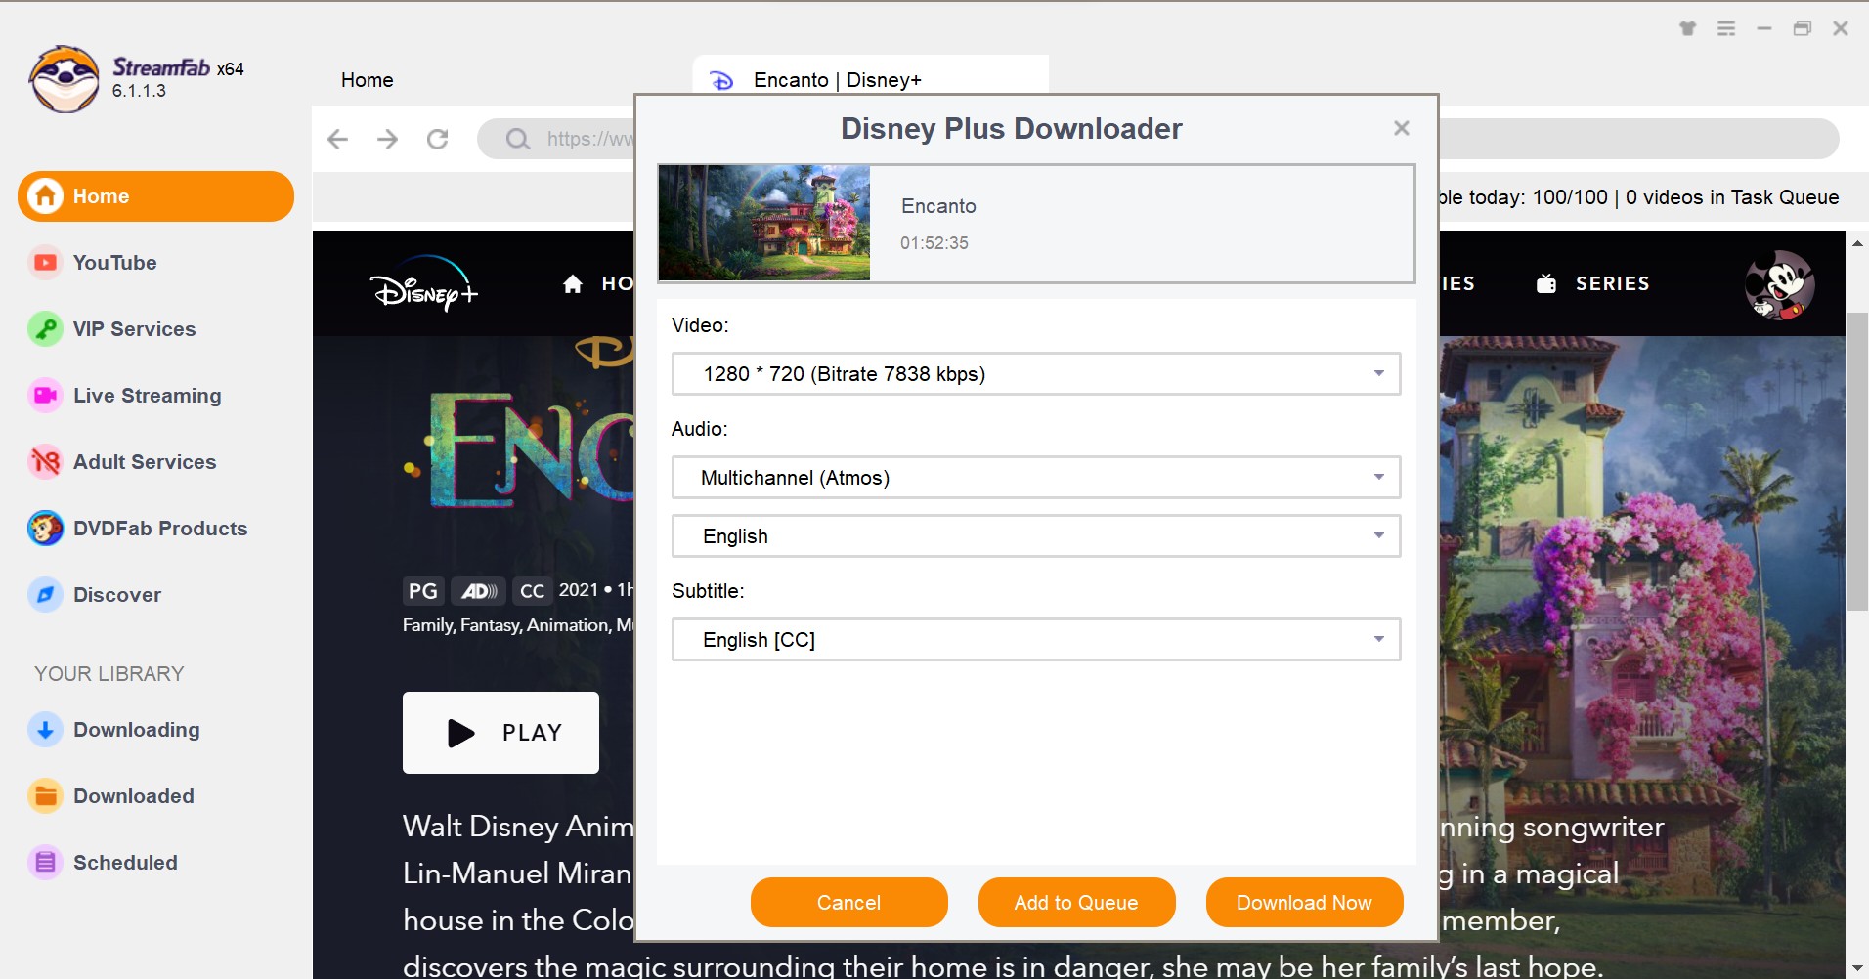Click the Disney+ logo on the page
Image resolution: width=1869 pixels, height=979 pixels.
(423, 284)
